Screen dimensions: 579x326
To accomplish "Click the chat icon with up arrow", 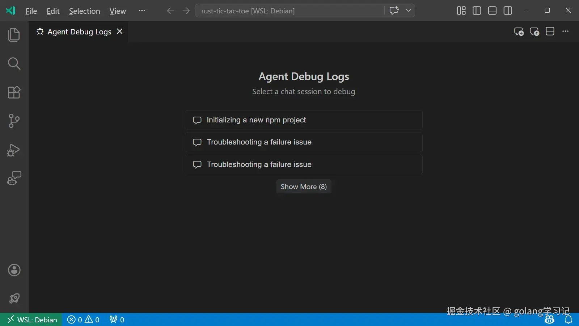I will tap(534, 32).
